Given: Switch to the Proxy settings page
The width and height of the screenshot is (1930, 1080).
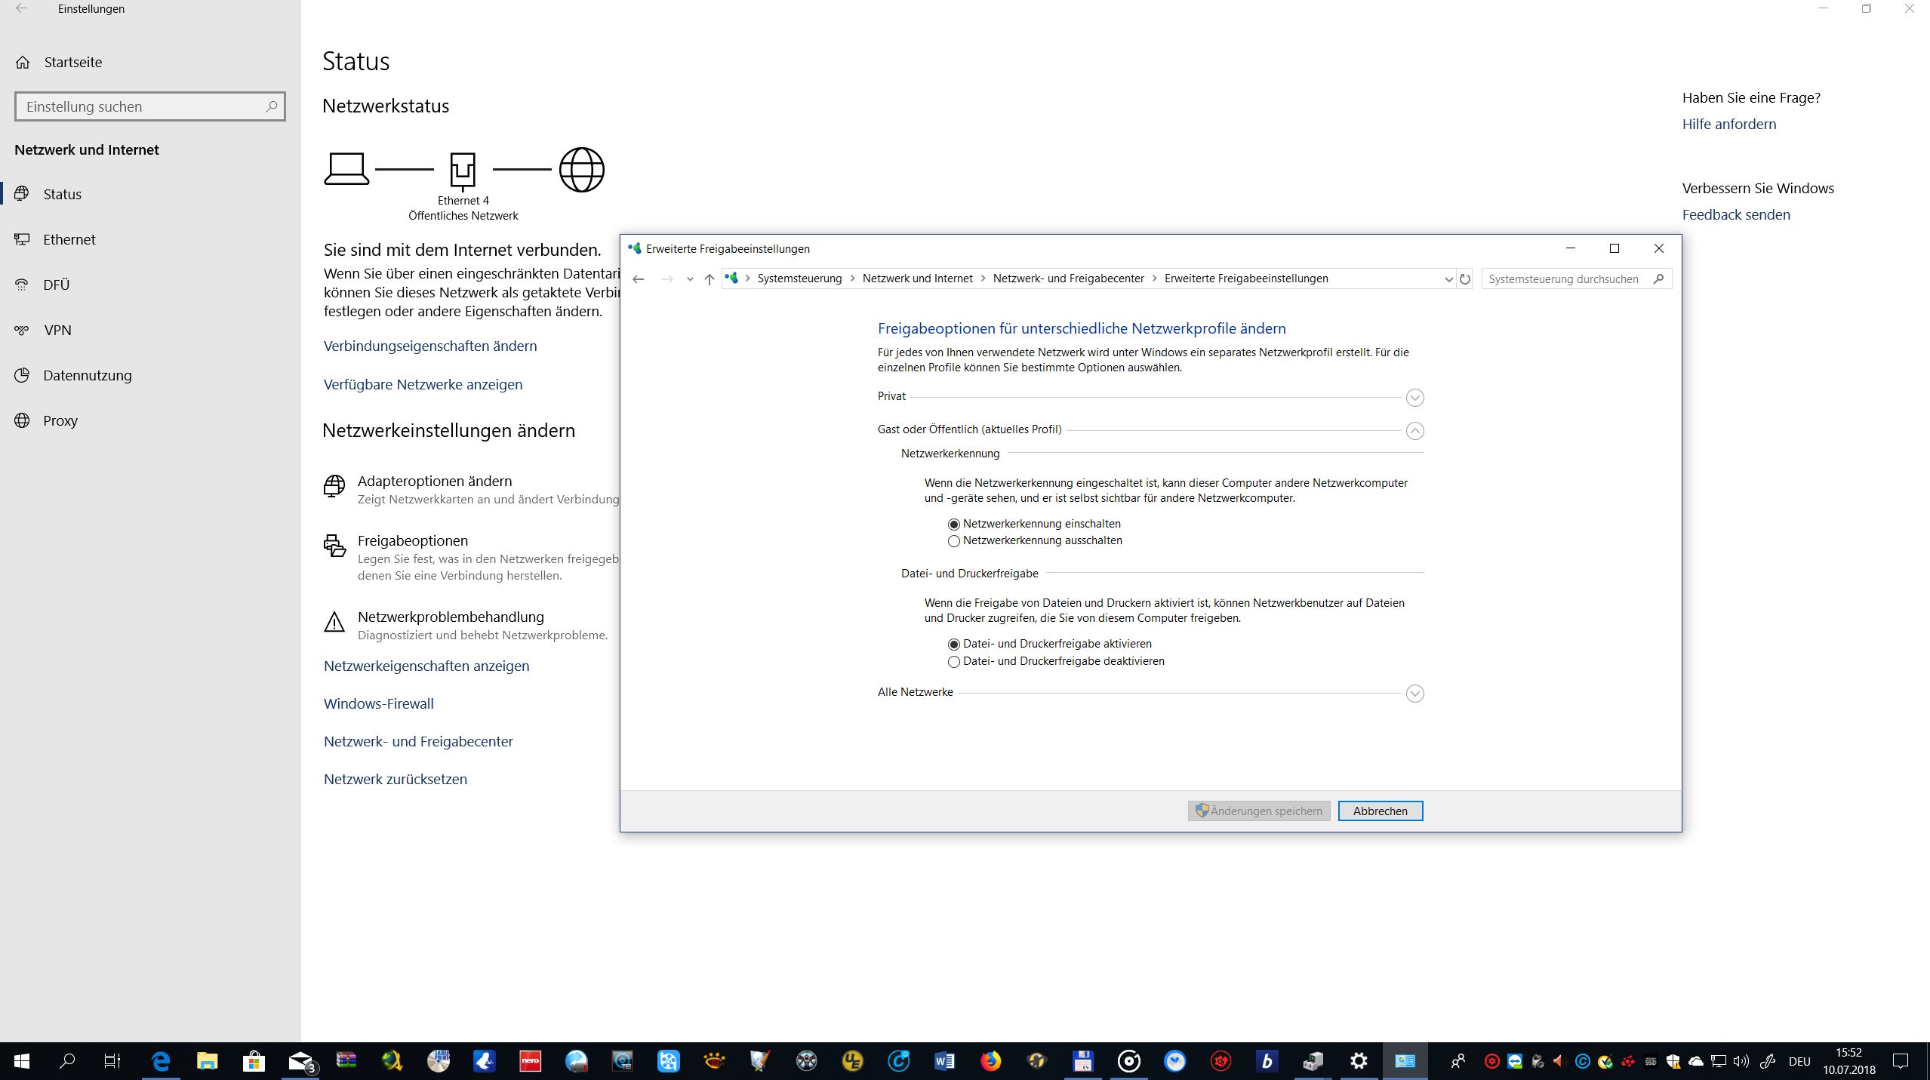Looking at the screenshot, I should 60,421.
